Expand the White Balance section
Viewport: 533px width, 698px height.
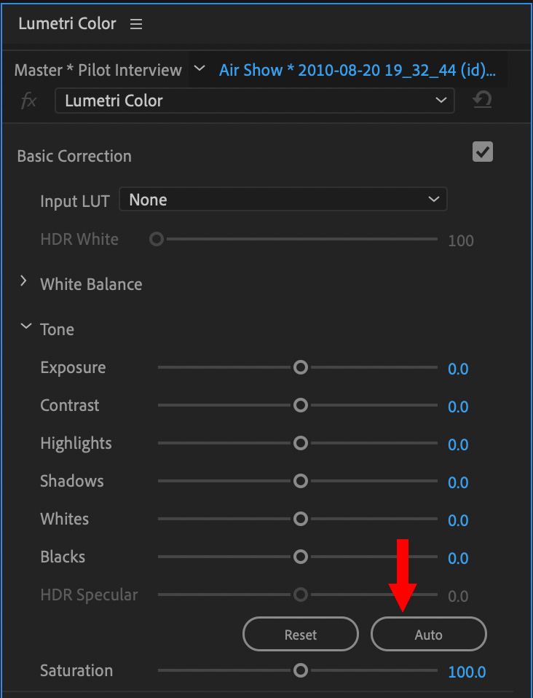(24, 281)
